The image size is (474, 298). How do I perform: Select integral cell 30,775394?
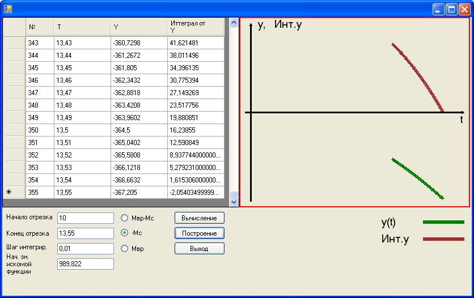(x=196, y=80)
